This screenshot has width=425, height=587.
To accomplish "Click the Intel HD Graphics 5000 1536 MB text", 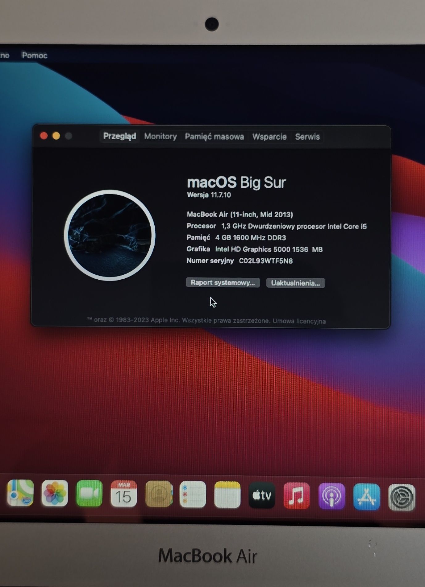I will [x=269, y=249].
